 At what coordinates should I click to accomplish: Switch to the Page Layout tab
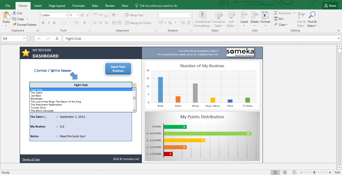(57, 5)
